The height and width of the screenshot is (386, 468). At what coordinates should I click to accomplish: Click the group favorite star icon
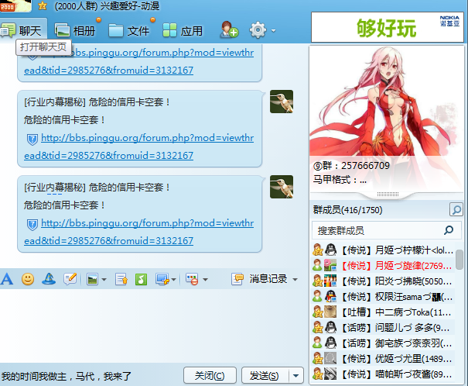click(x=43, y=5)
